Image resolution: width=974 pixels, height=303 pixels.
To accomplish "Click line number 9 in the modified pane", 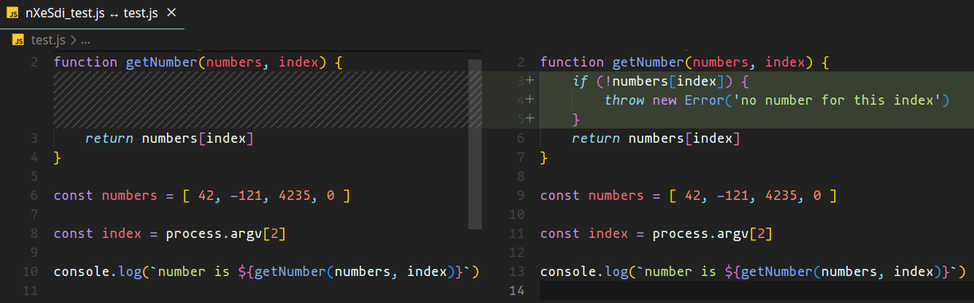I will coord(521,195).
